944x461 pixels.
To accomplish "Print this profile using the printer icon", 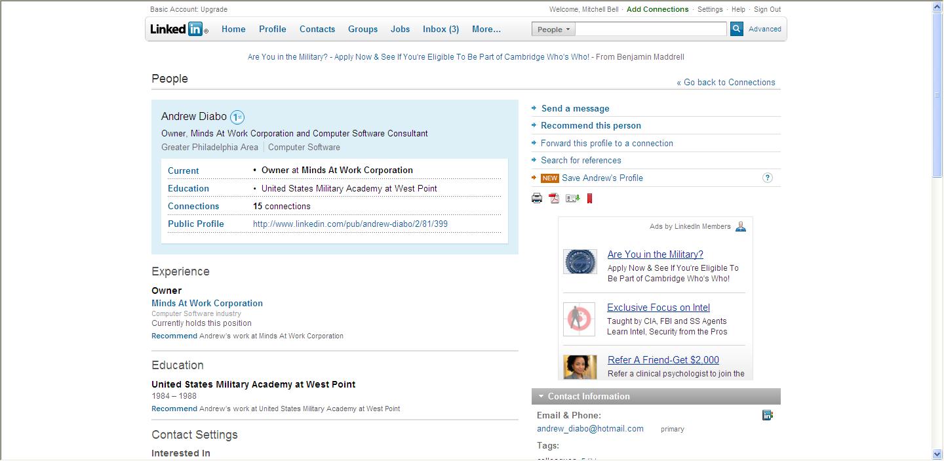I will pyautogui.click(x=537, y=198).
